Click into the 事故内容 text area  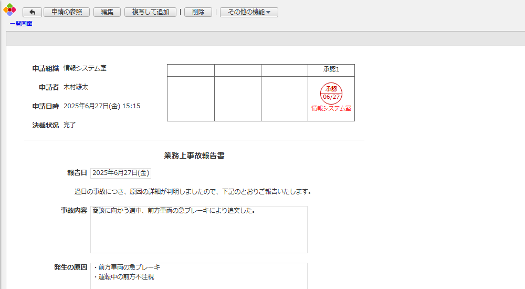pyautogui.click(x=198, y=230)
